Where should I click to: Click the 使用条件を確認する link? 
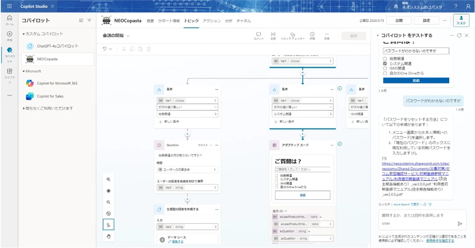(443, 241)
